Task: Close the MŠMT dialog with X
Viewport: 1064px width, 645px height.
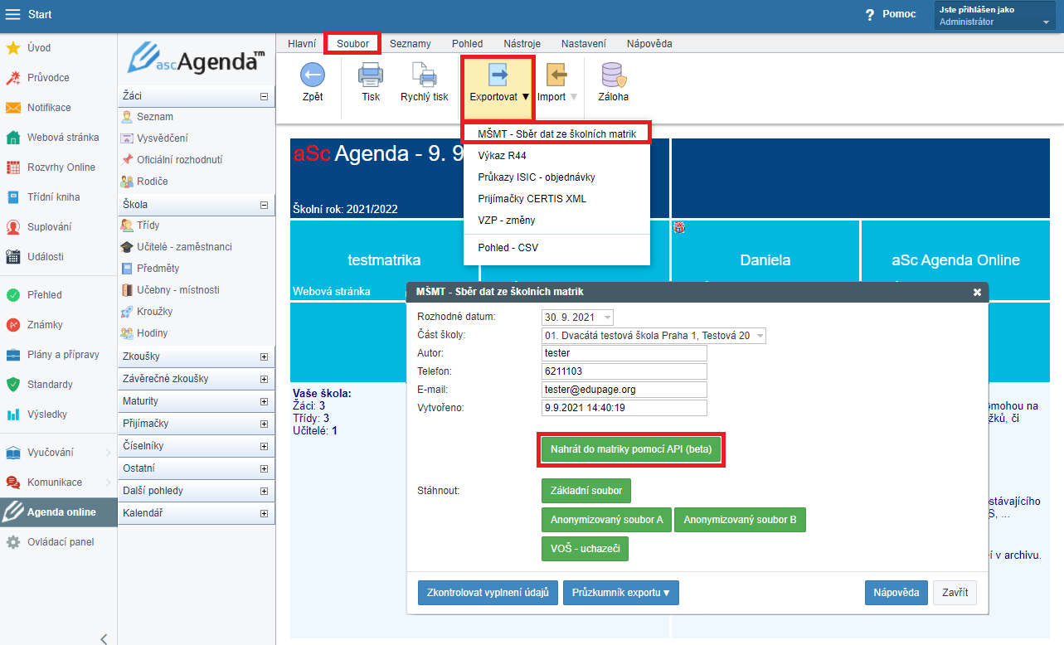Action: (977, 292)
